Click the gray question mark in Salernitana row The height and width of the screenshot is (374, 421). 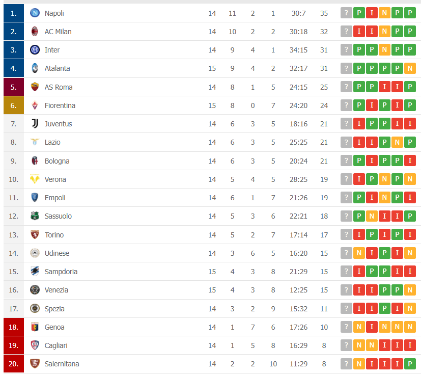point(346,364)
